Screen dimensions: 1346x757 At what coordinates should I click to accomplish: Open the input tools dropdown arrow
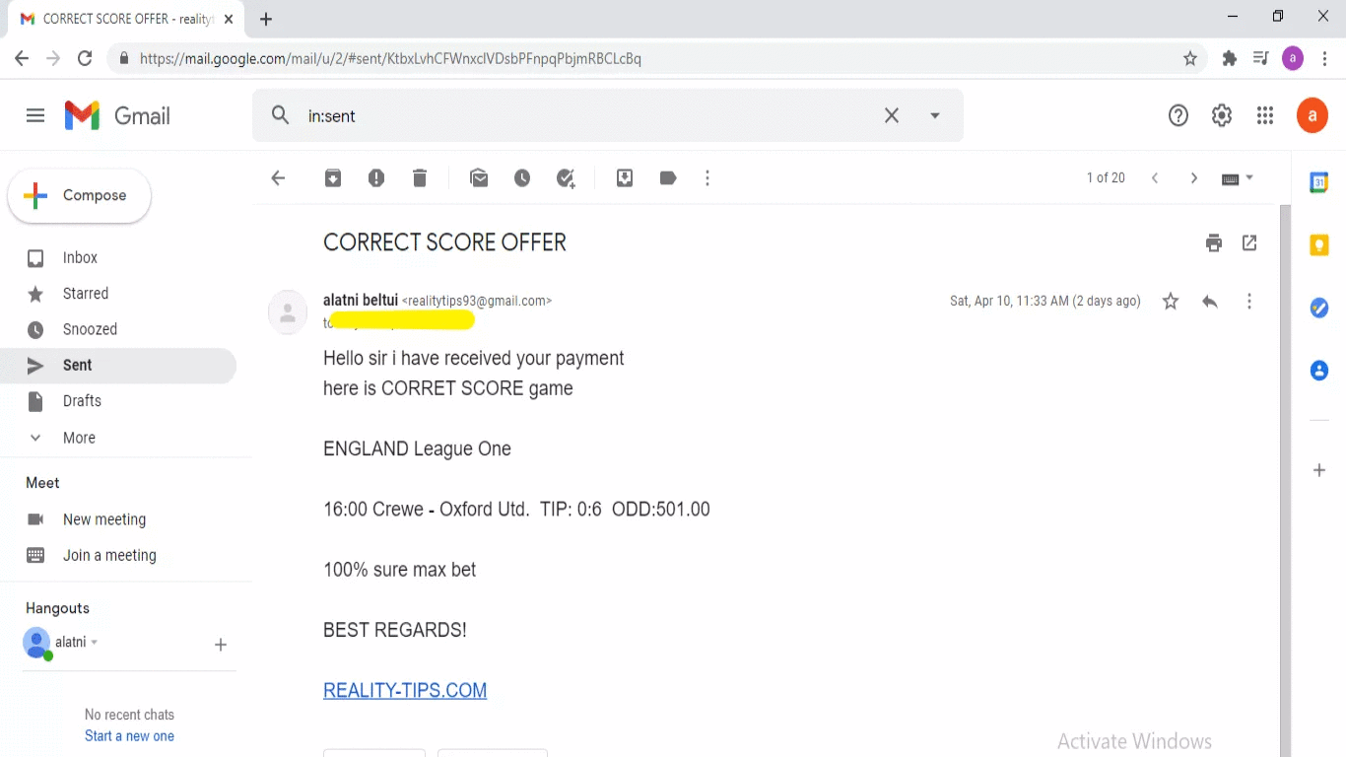[1249, 178]
